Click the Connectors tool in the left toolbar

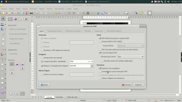point(2,59)
